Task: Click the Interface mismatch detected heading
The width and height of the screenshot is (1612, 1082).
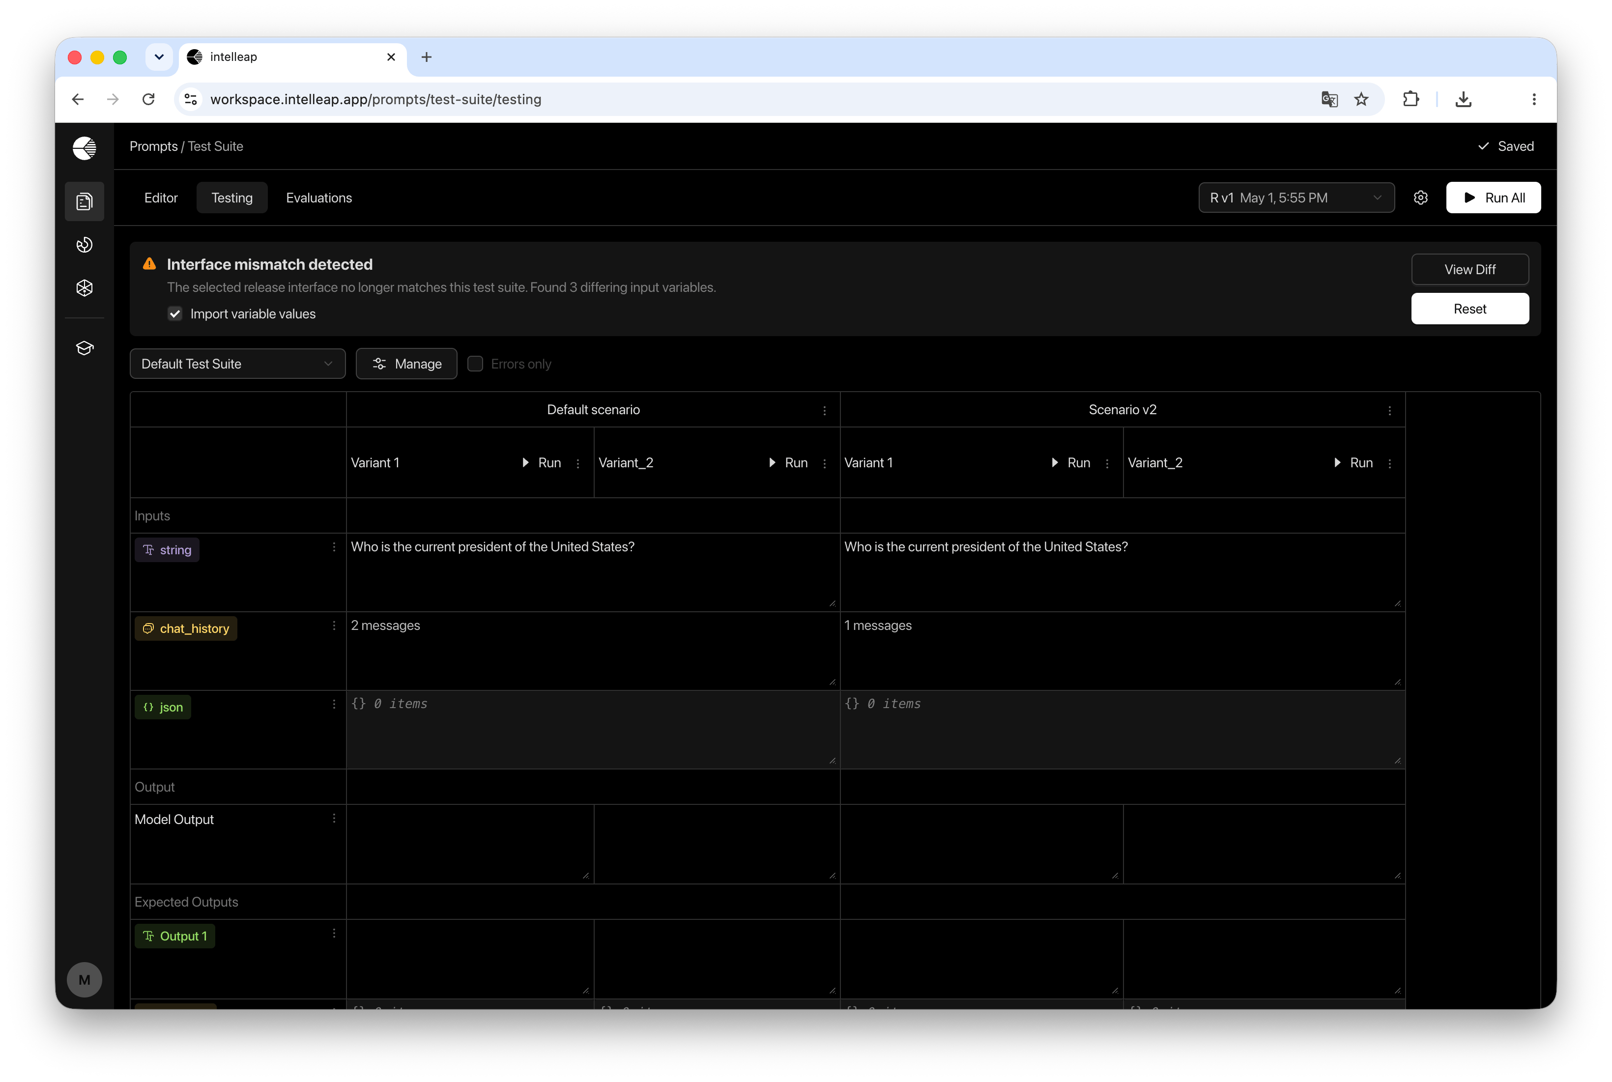Action: pyautogui.click(x=270, y=264)
